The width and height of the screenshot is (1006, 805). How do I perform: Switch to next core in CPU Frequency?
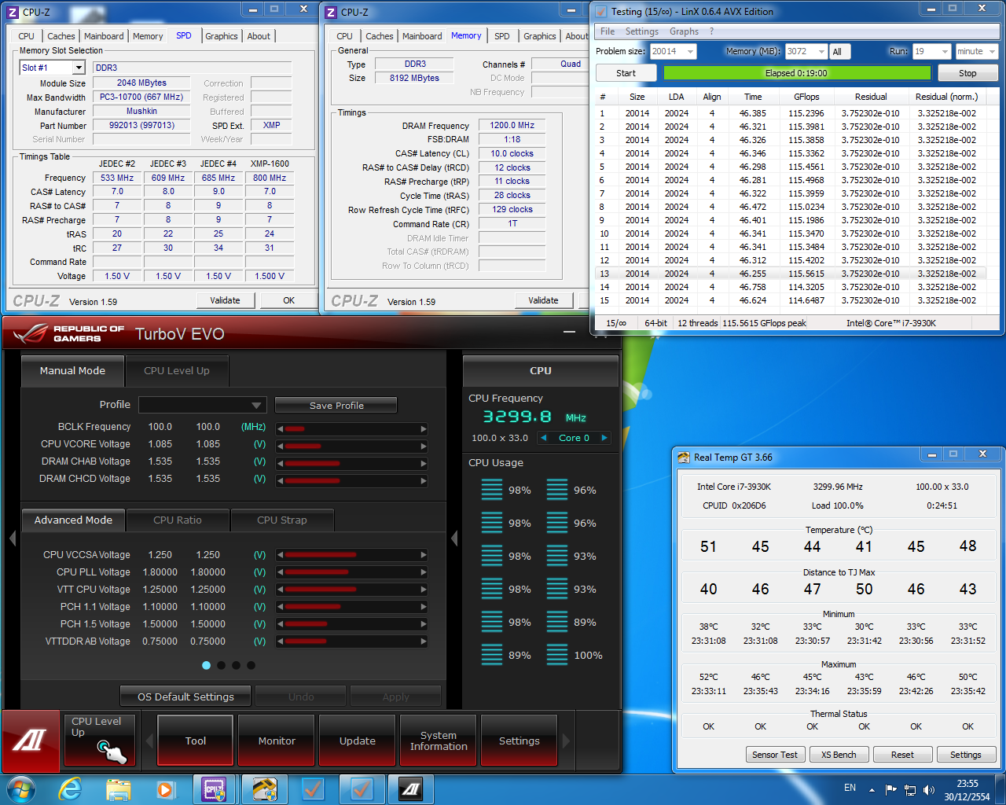[x=604, y=438]
